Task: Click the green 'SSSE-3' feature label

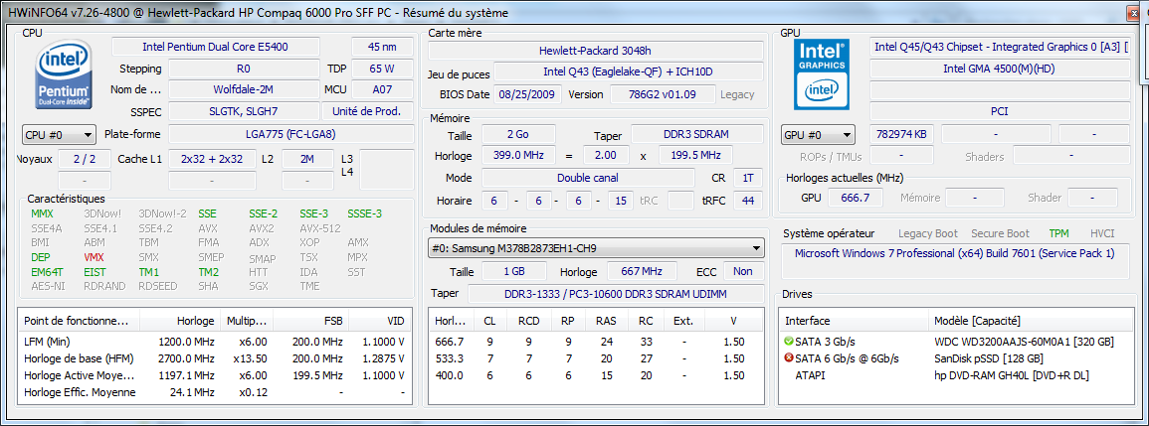Action: tap(365, 213)
